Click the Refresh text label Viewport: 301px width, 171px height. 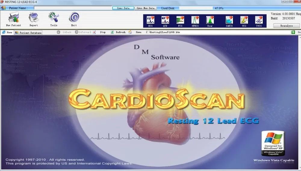point(121,32)
